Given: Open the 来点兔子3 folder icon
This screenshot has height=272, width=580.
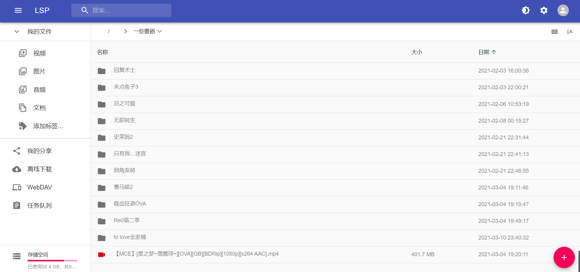Looking at the screenshot, I should (x=102, y=88).
